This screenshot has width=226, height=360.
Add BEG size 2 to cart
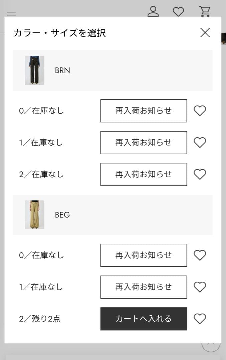coord(144,319)
